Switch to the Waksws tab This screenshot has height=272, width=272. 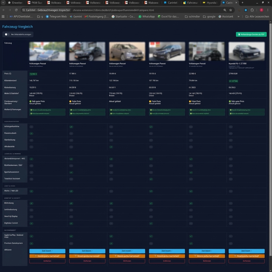[x=152, y=3]
